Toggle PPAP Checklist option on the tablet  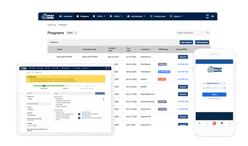coord(83,116)
